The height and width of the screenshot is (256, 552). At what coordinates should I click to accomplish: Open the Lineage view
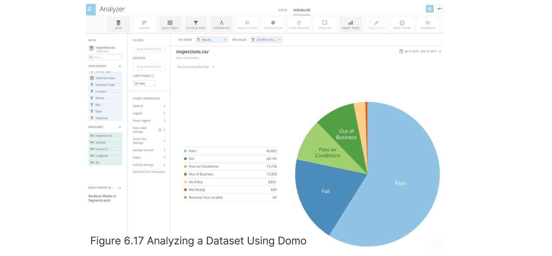(x=144, y=24)
